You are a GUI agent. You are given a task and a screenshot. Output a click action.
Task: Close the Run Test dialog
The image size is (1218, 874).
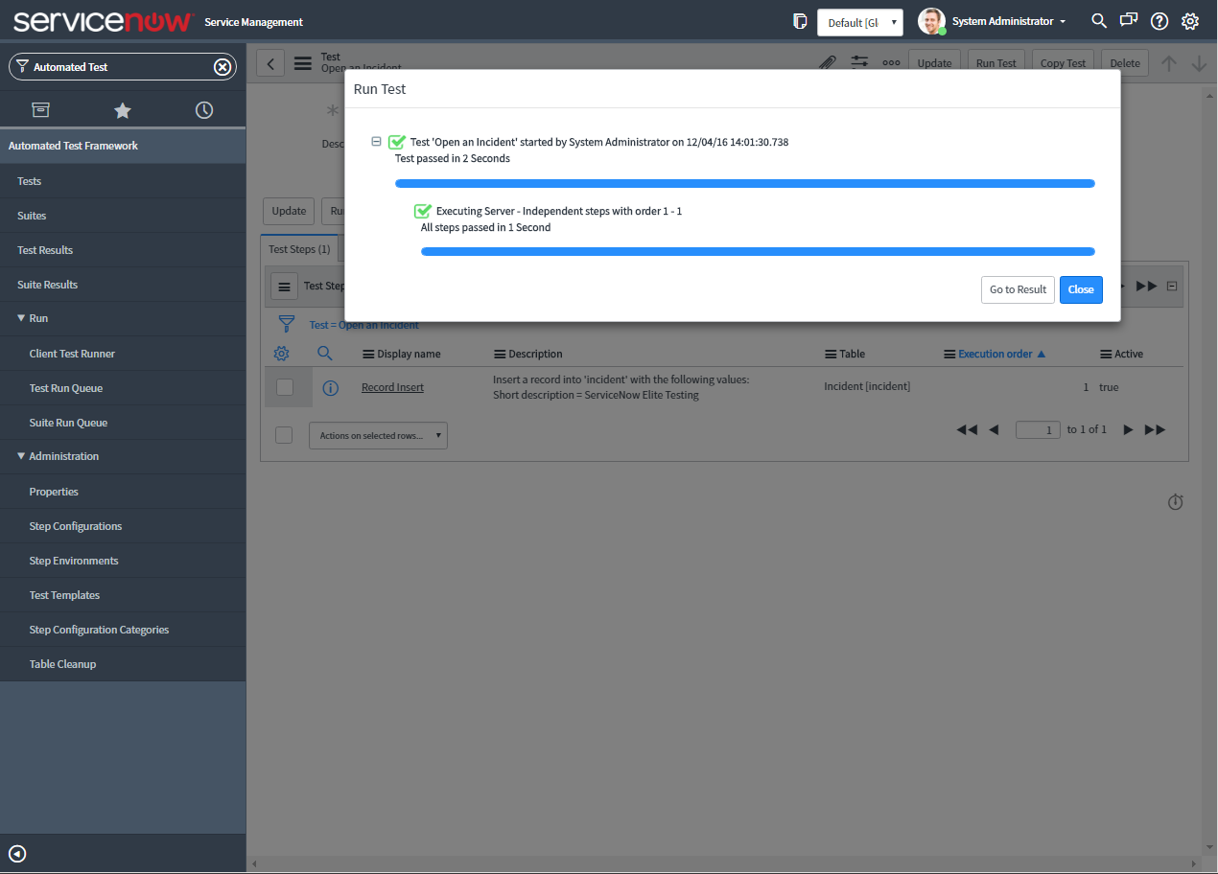[1081, 289]
